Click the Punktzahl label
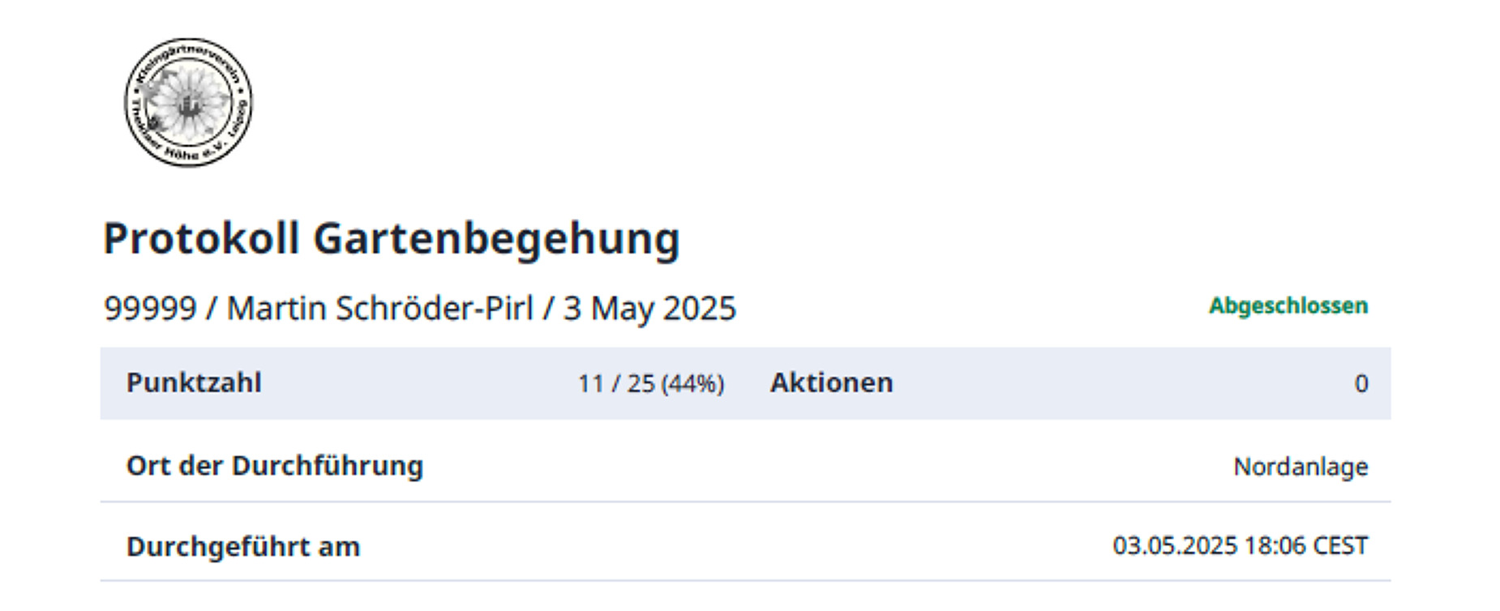1500x611 pixels. tap(194, 382)
